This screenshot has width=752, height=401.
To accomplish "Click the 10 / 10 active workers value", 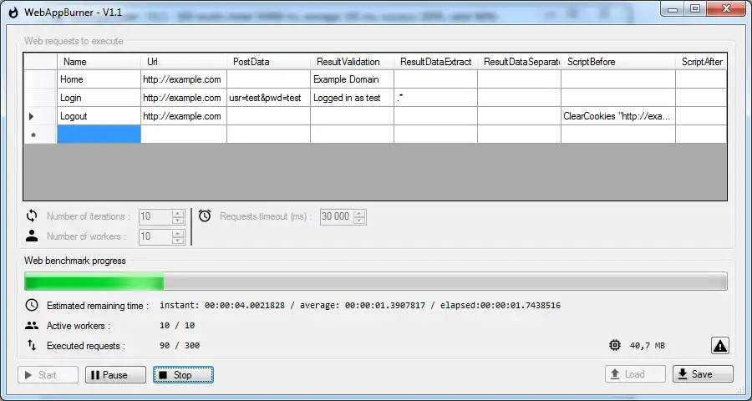I will 177,325.
